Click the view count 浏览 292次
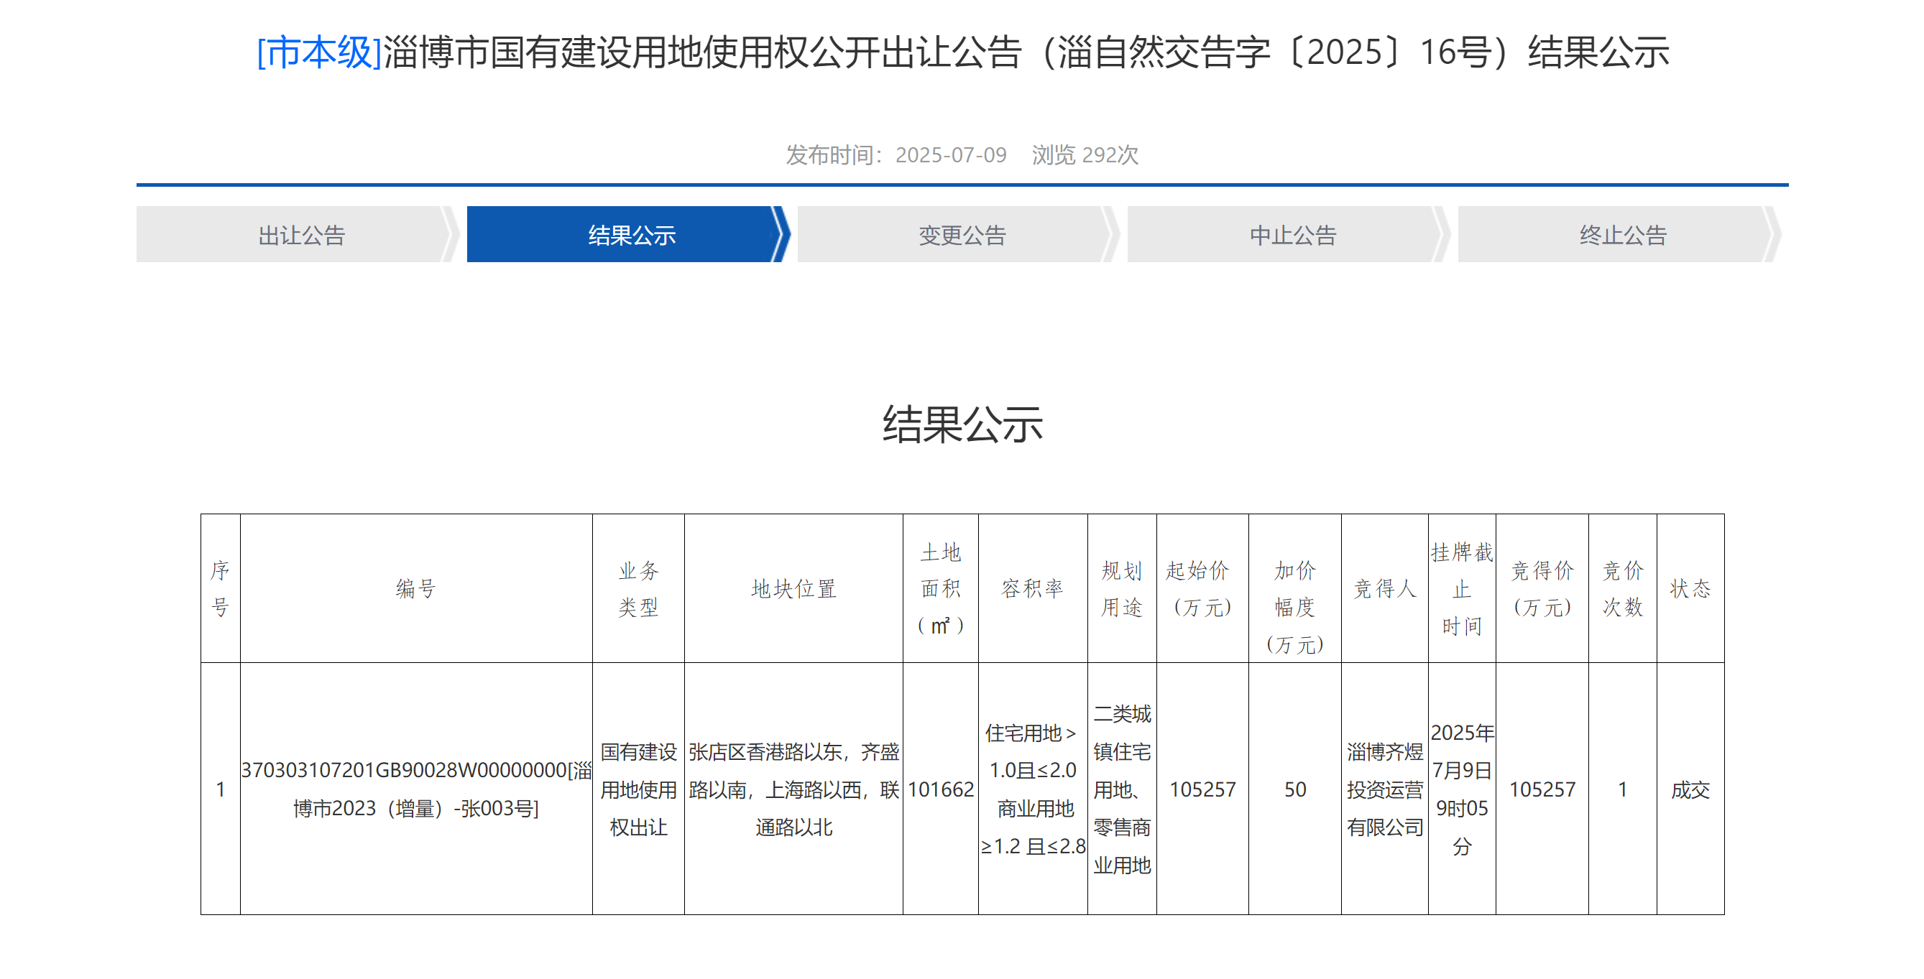Viewport: 1924px width, 979px height. coord(1085,155)
